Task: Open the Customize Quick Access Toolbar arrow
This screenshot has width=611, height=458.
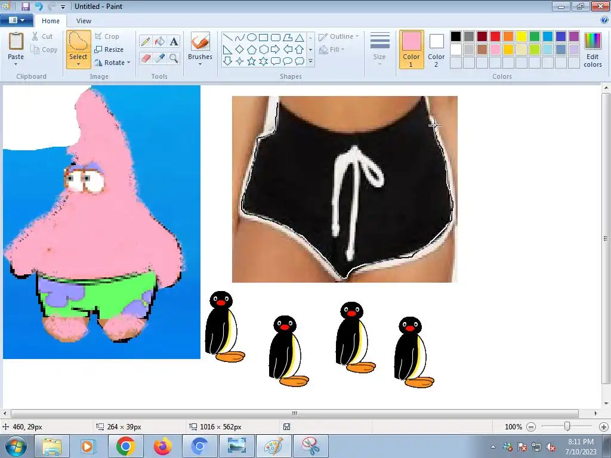Action: click(x=63, y=7)
